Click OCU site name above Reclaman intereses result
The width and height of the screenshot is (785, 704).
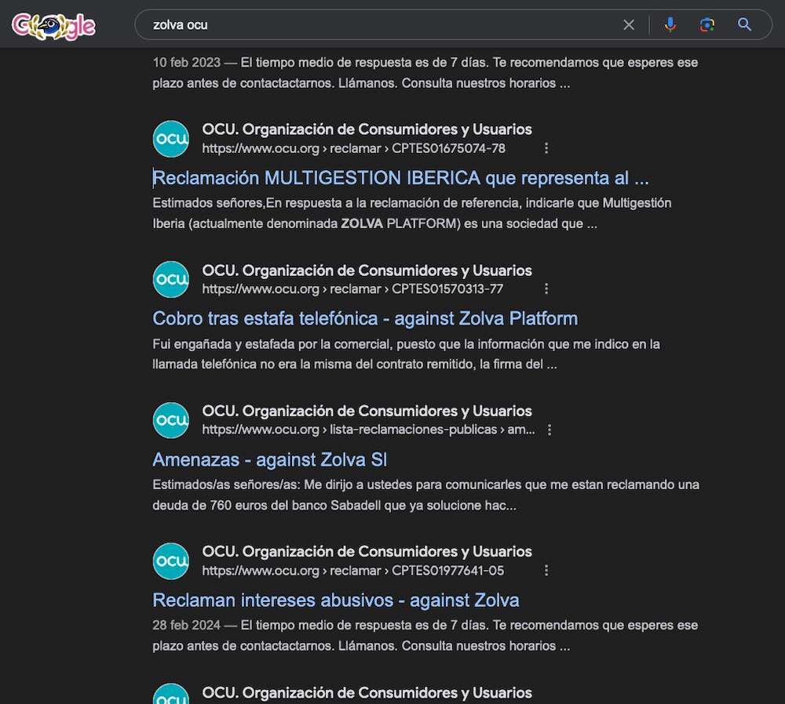[x=367, y=551]
